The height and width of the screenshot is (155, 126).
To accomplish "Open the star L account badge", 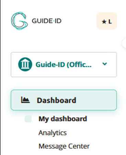I will (x=107, y=21).
